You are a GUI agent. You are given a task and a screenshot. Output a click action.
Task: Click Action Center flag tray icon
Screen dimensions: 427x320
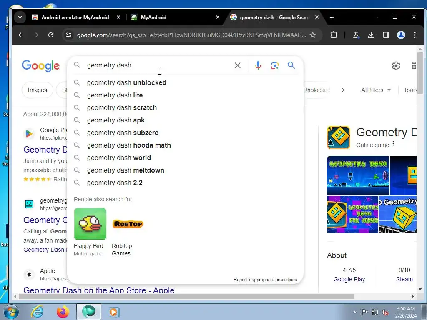(364, 312)
